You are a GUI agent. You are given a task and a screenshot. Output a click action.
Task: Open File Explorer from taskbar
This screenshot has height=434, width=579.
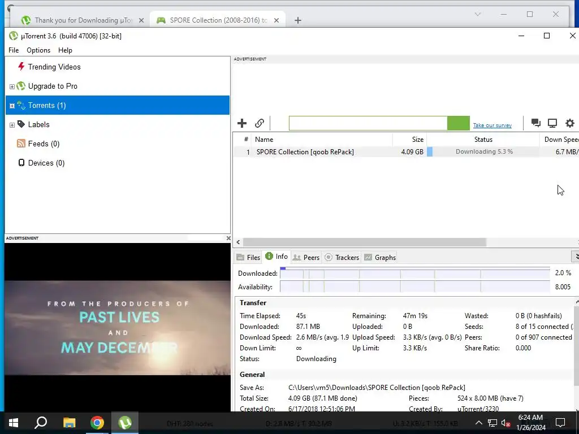point(69,423)
